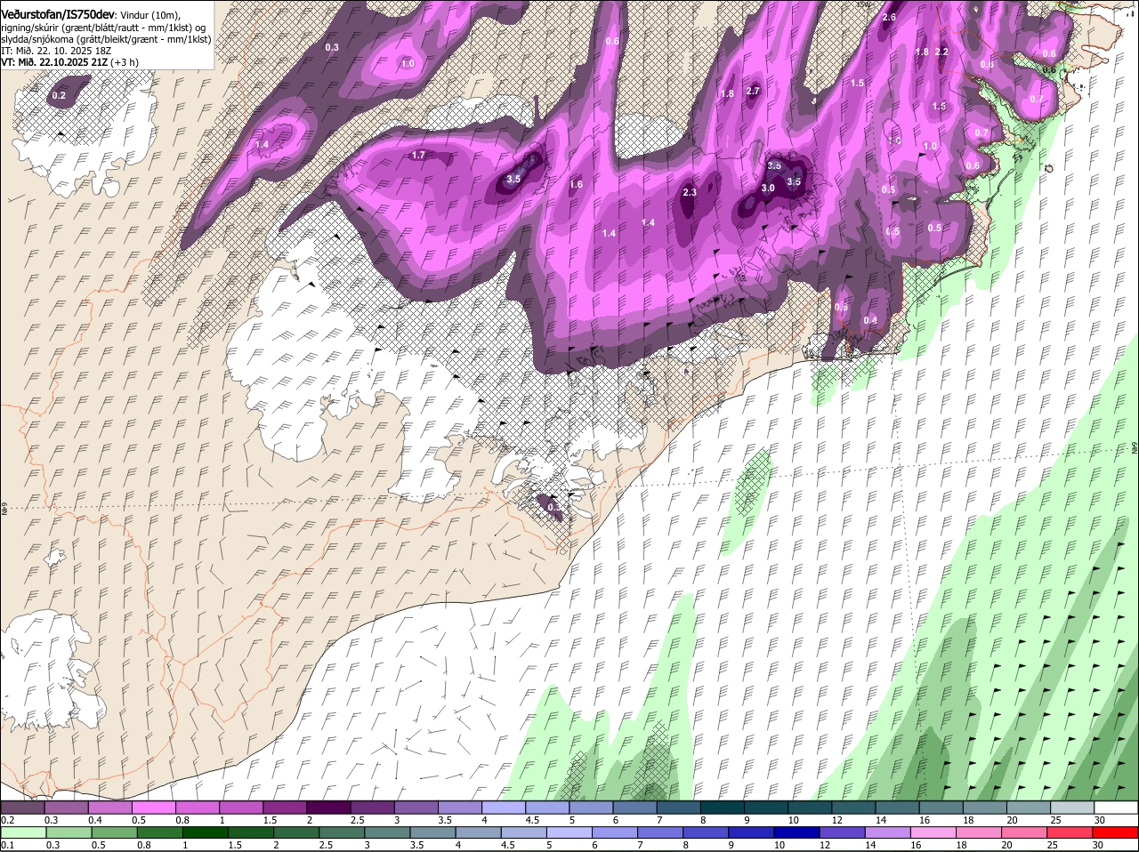Click the 0.2 precipitation value on the map
The image size is (1139, 852).
coord(59,95)
